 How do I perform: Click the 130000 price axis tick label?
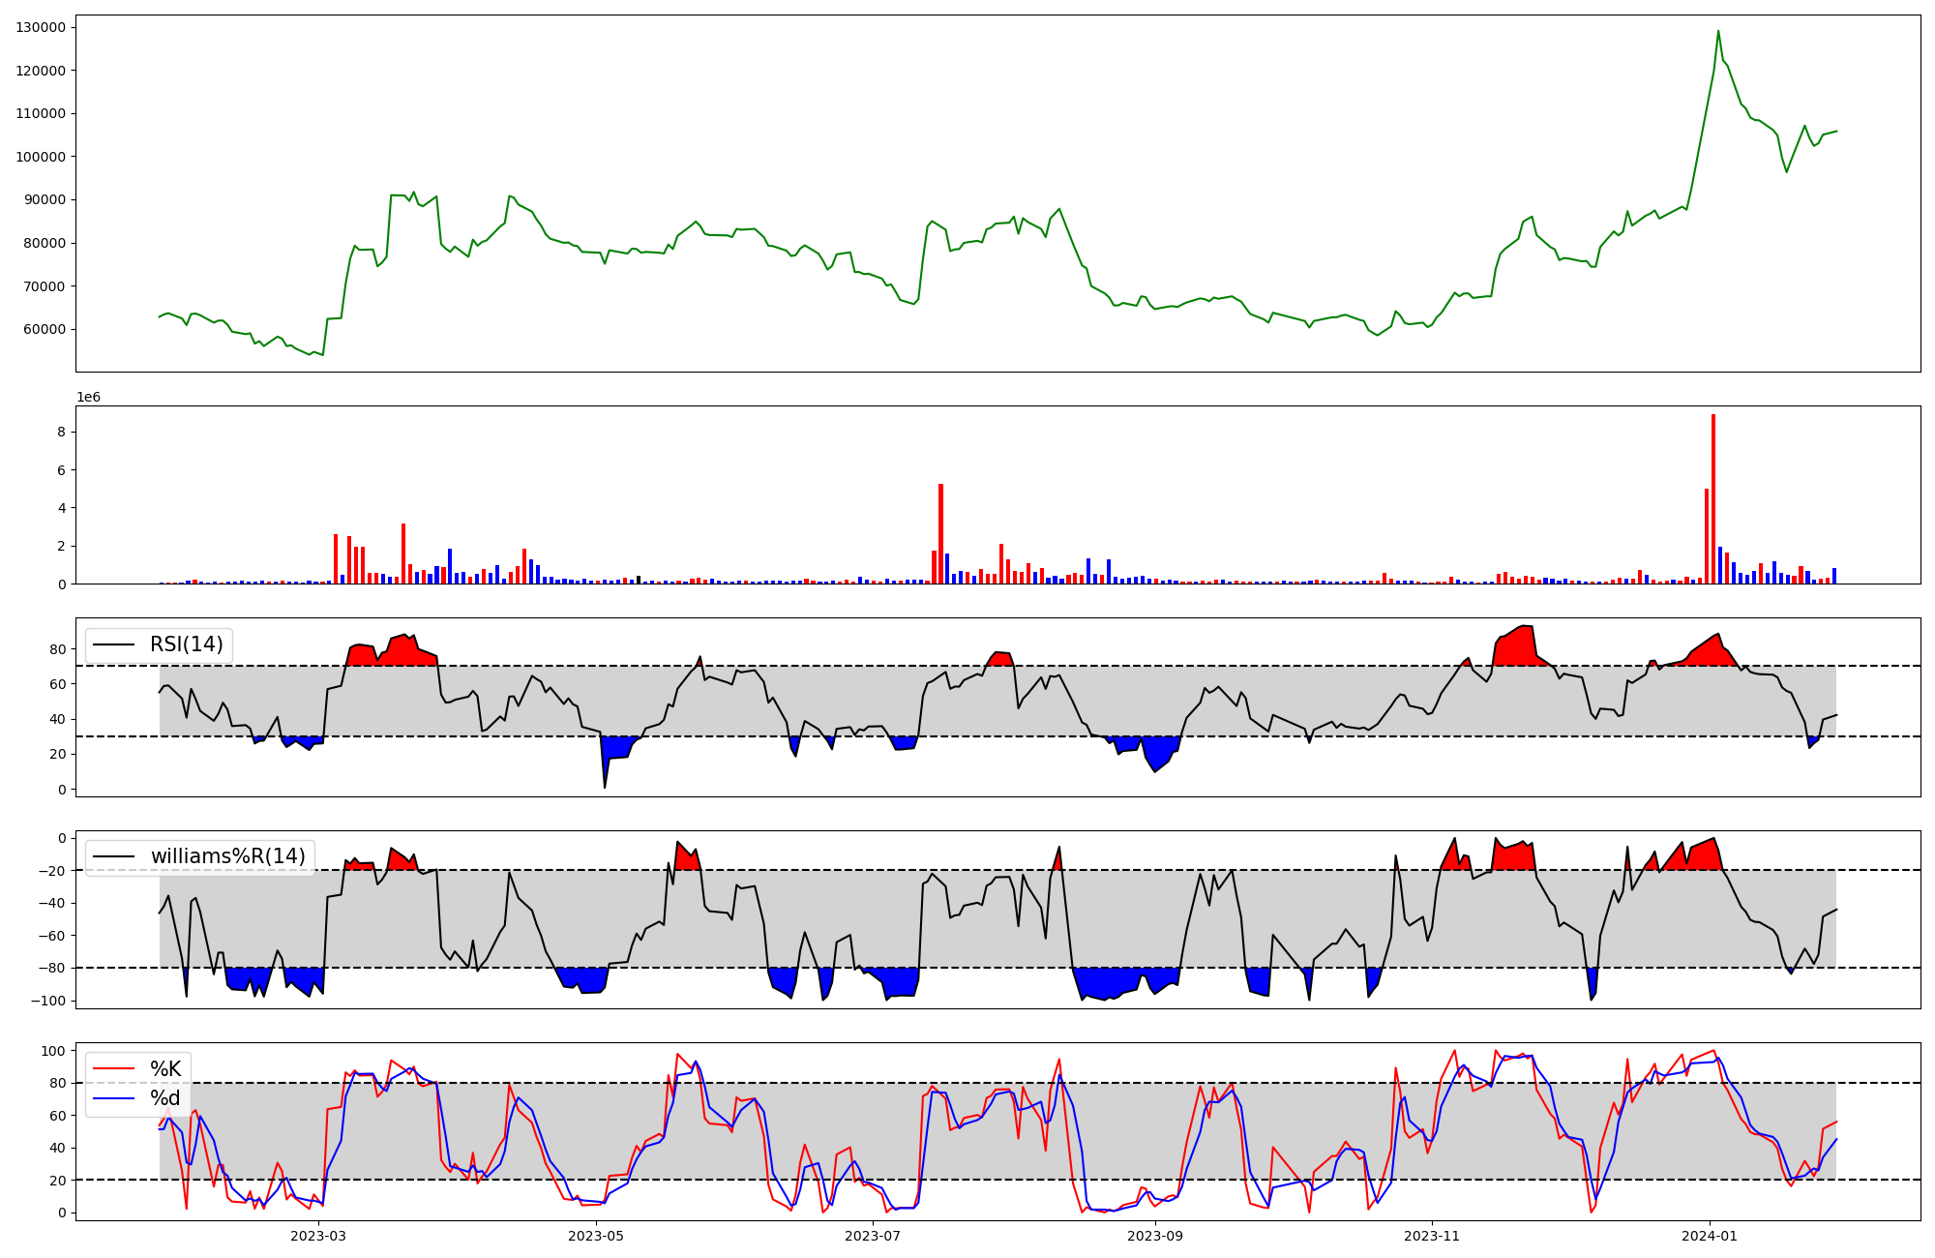tap(42, 27)
